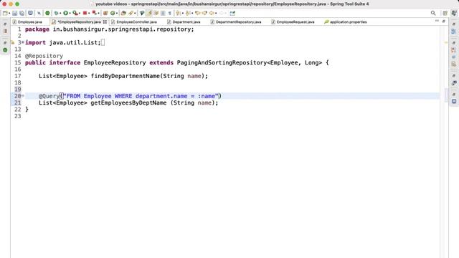Click the @Repository annotation text
This screenshot has height=258, width=459.
(x=44, y=56)
